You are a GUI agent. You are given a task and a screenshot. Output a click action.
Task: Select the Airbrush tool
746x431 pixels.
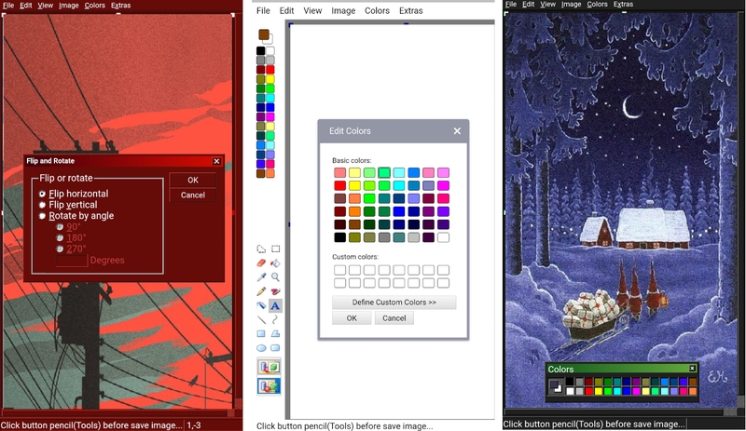click(x=261, y=305)
